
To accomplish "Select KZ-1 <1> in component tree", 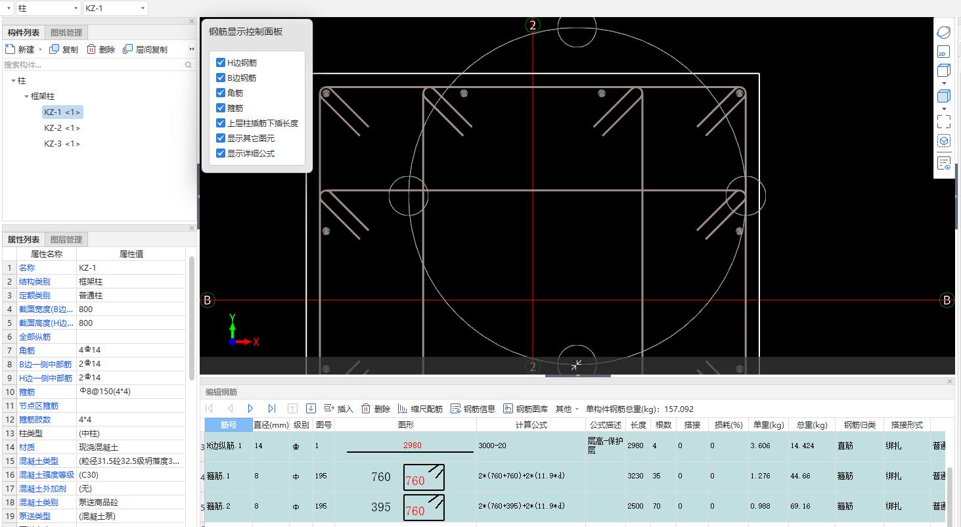I will (62, 112).
